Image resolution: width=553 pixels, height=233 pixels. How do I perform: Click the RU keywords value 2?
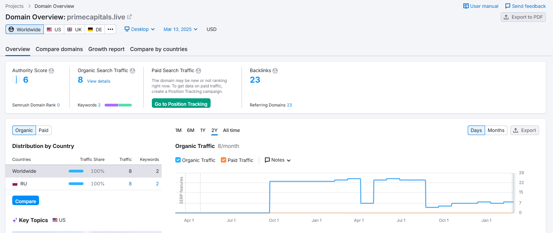[x=157, y=184]
